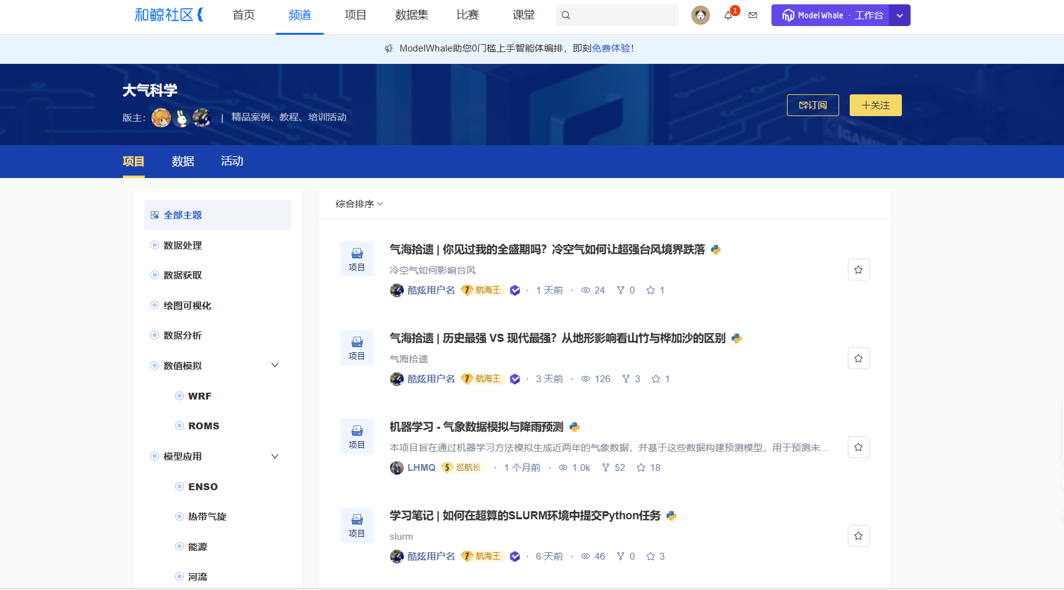Image resolution: width=1064 pixels, height=590 pixels.
Task: Click the rabbit moderator avatar
Action: (x=181, y=117)
